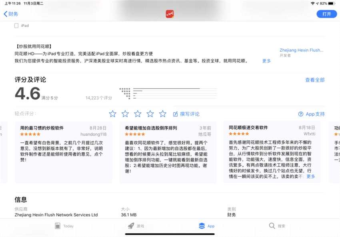Open the review 用的最习惯的炒股软件
This screenshot has width=340, height=237.
point(64,152)
